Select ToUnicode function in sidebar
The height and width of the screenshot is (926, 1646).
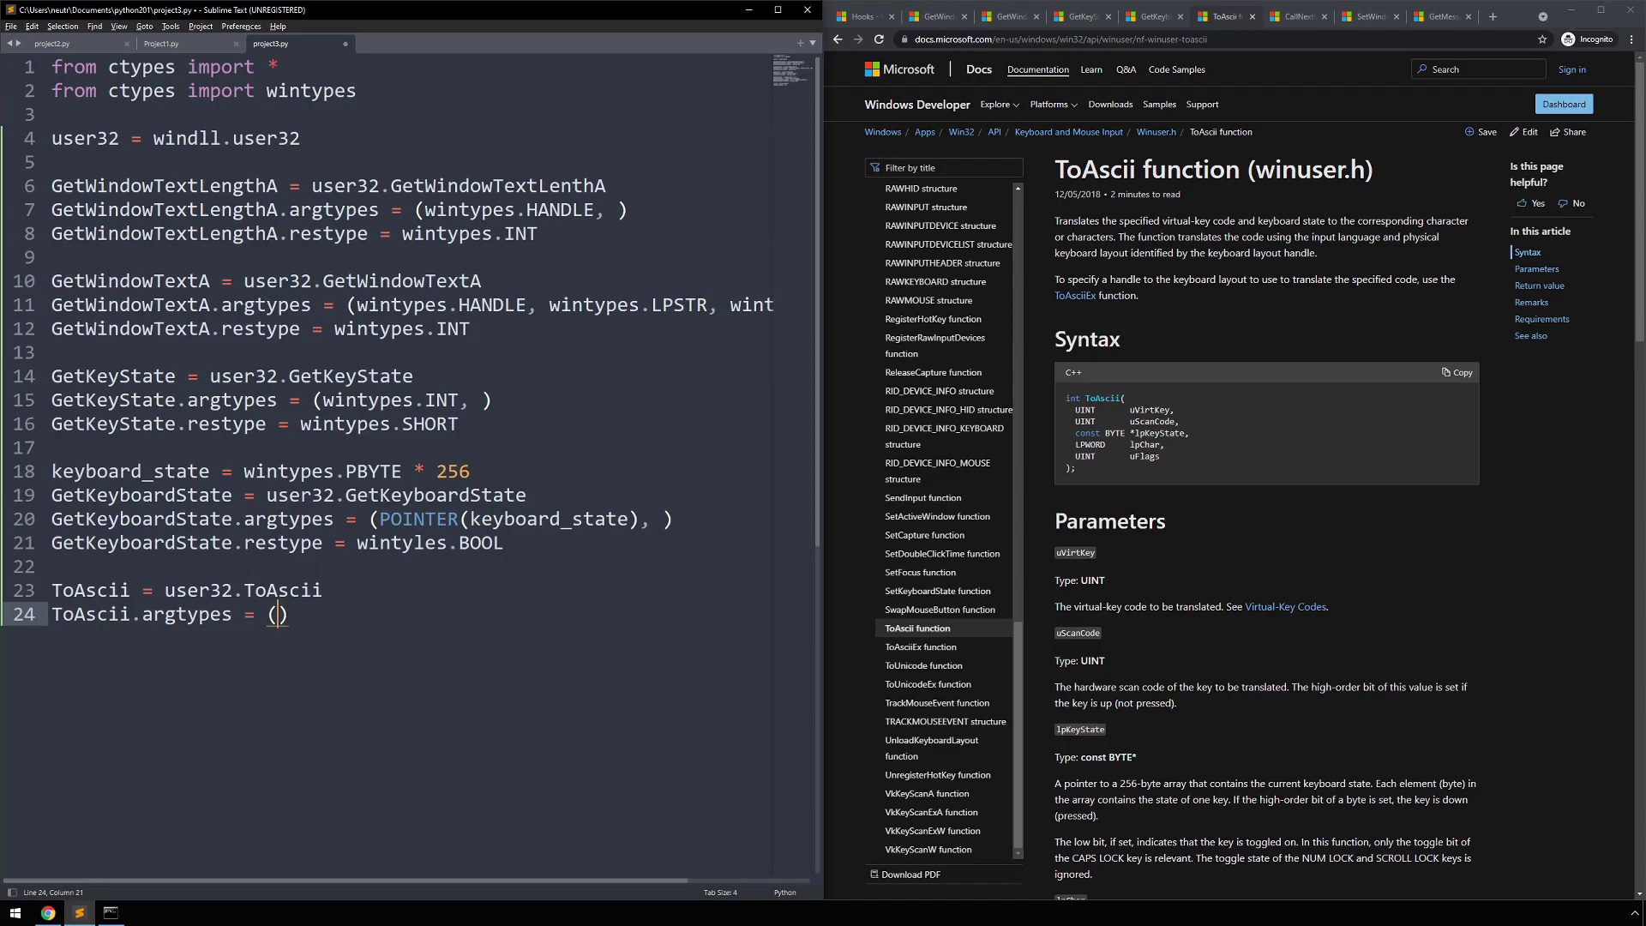(923, 666)
